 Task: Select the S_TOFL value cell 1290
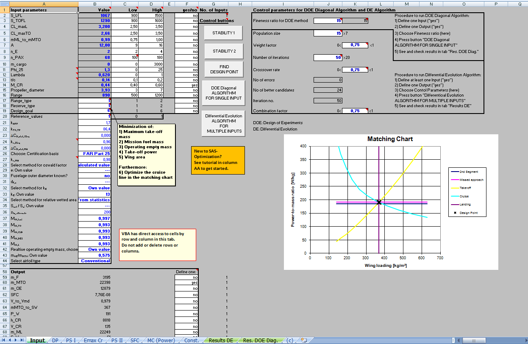coord(95,20)
